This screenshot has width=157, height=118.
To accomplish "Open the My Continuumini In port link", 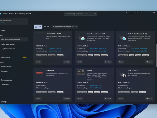I will point(55,49).
